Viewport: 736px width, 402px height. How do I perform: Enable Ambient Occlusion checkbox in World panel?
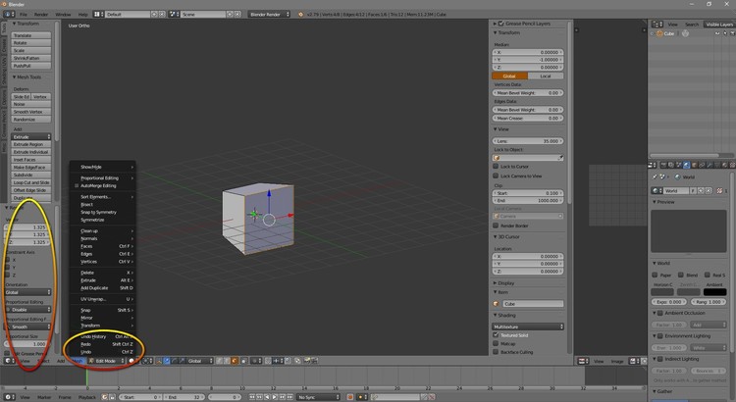[660, 313]
